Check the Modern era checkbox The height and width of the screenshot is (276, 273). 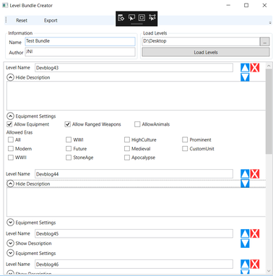point(11,149)
